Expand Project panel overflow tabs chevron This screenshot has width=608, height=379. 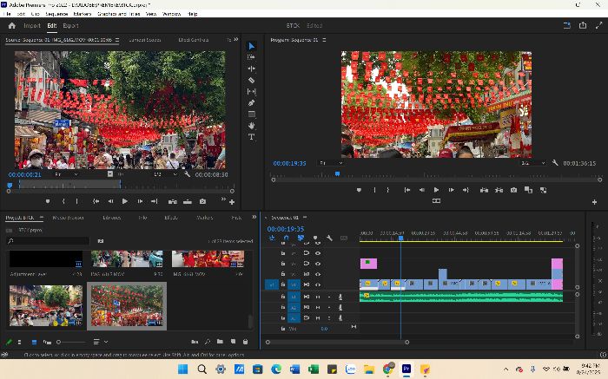(x=254, y=217)
